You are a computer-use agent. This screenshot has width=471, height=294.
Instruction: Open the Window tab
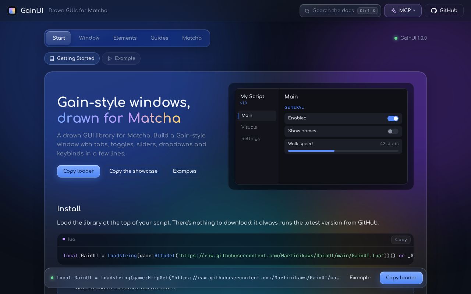pos(89,38)
